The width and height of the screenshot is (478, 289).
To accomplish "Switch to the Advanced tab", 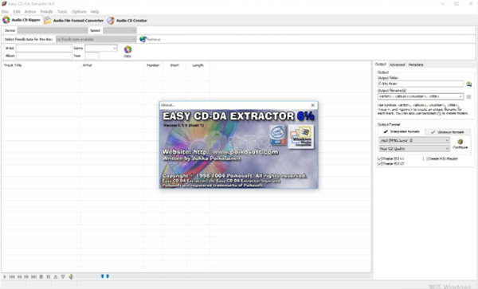I will [x=398, y=64].
